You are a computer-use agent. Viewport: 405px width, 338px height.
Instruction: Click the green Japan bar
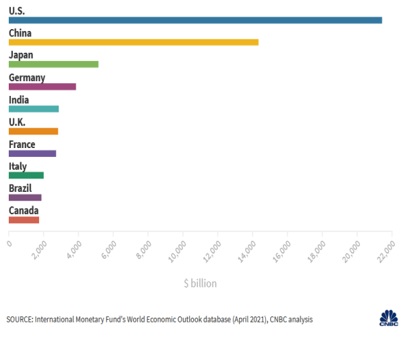pyautogui.click(x=53, y=65)
